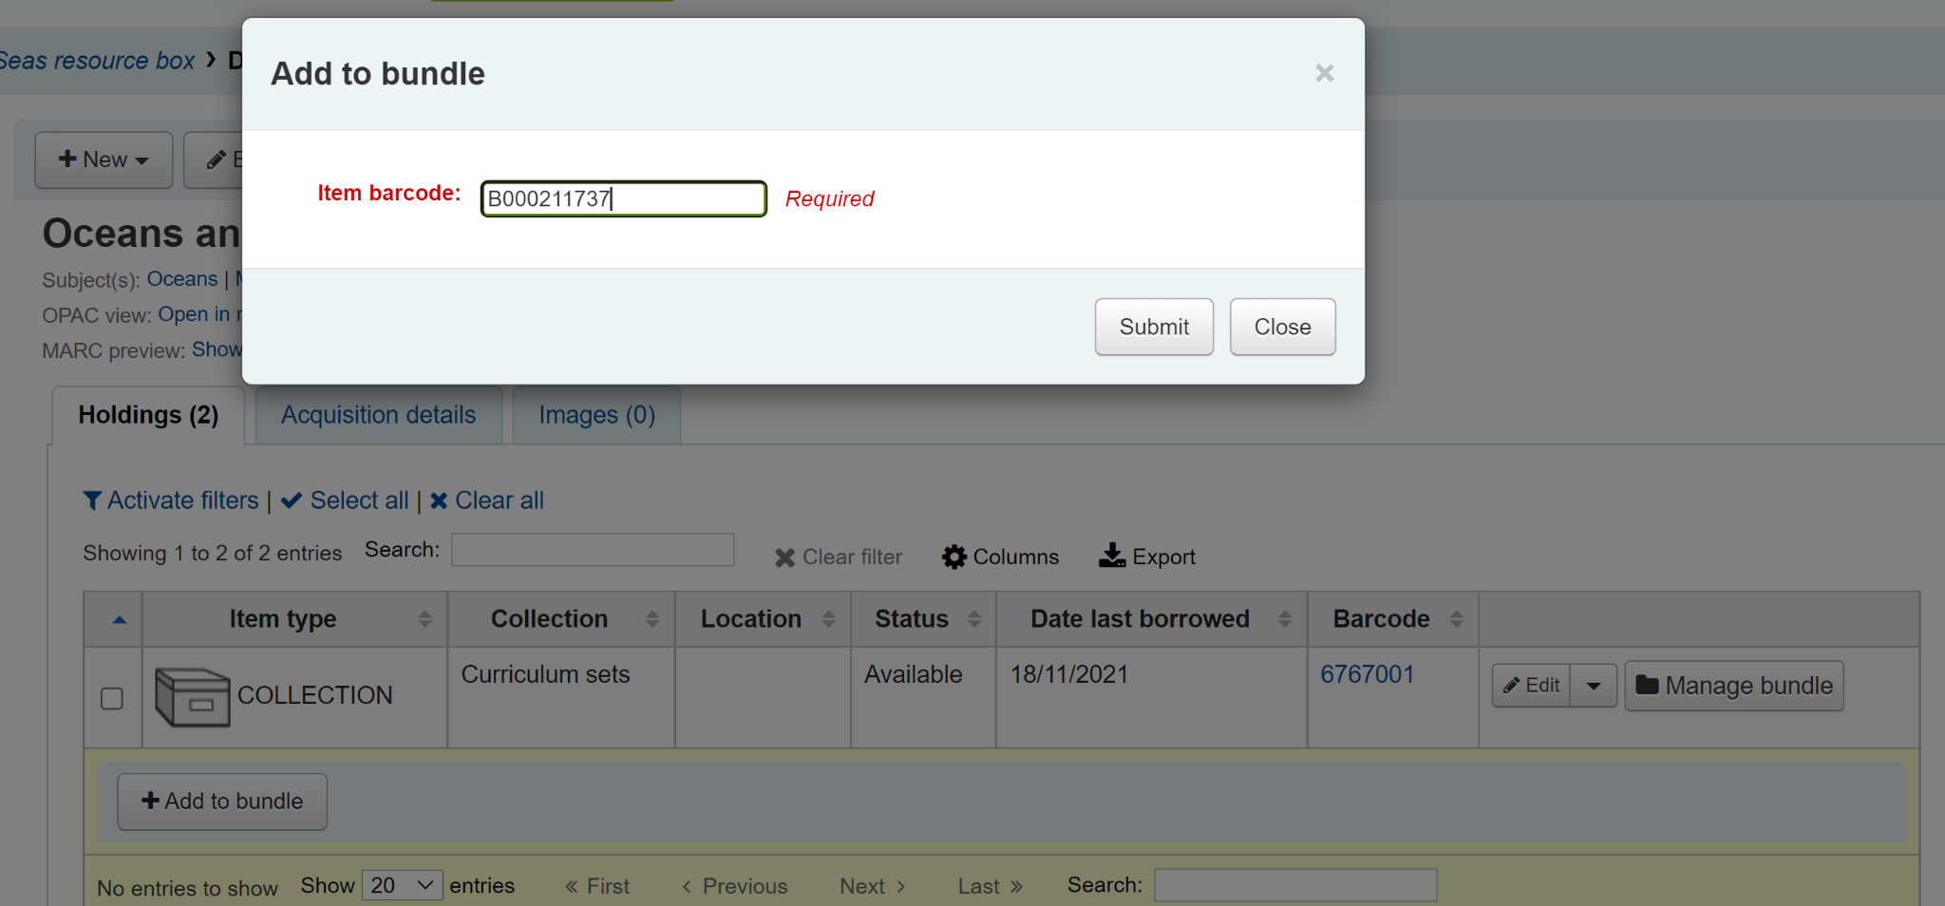Switch to the Acquisition details tab
The image size is (1945, 906).
click(x=377, y=415)
